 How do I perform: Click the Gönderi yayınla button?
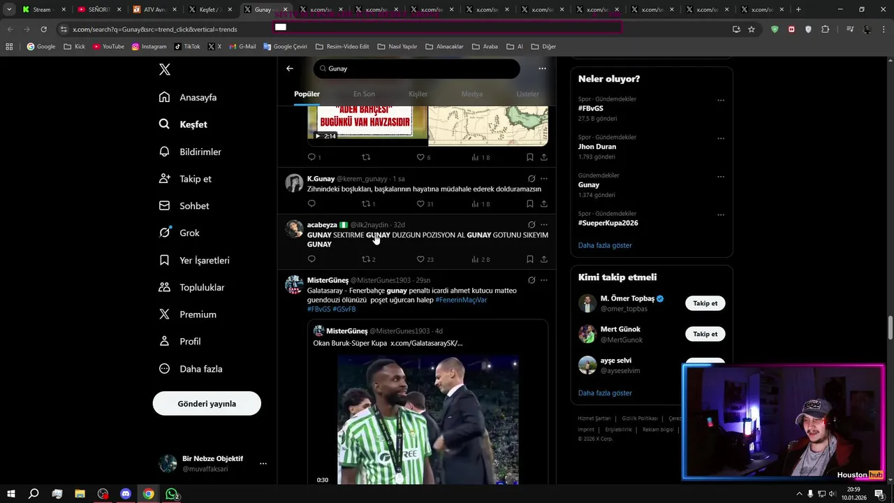pyautogui.click(x=207, y=404)
